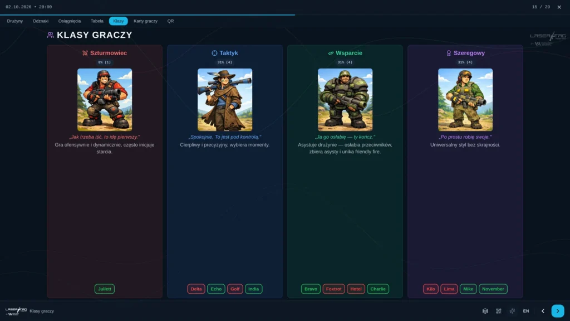Switch language with the EN button
The width and height of the screenshot is (570, 321).
[x=526, y=311]
